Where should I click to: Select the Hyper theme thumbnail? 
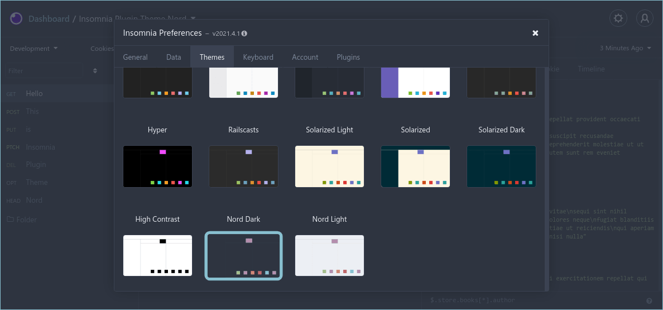[158, 166]
